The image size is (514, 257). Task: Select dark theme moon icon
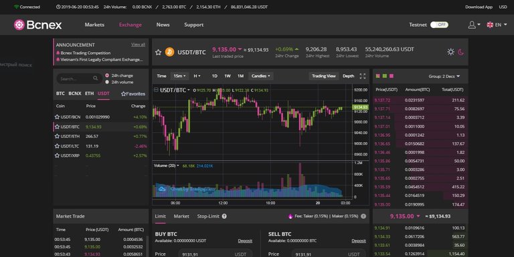461,52
